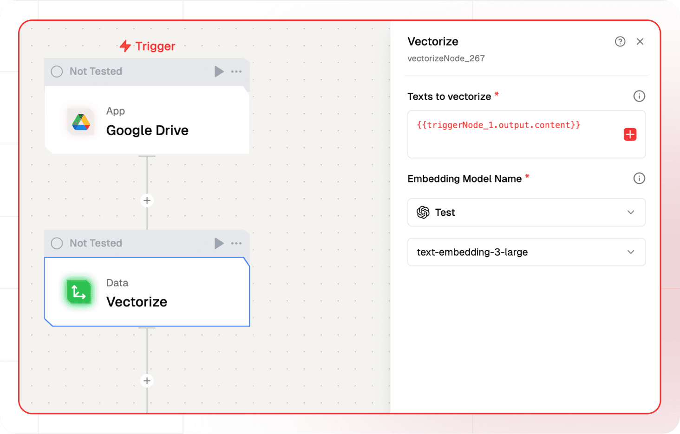Open the Google Drive node's three-dot menu
The width and height of the screenshot is (680, 434).
tap(236, 71)
